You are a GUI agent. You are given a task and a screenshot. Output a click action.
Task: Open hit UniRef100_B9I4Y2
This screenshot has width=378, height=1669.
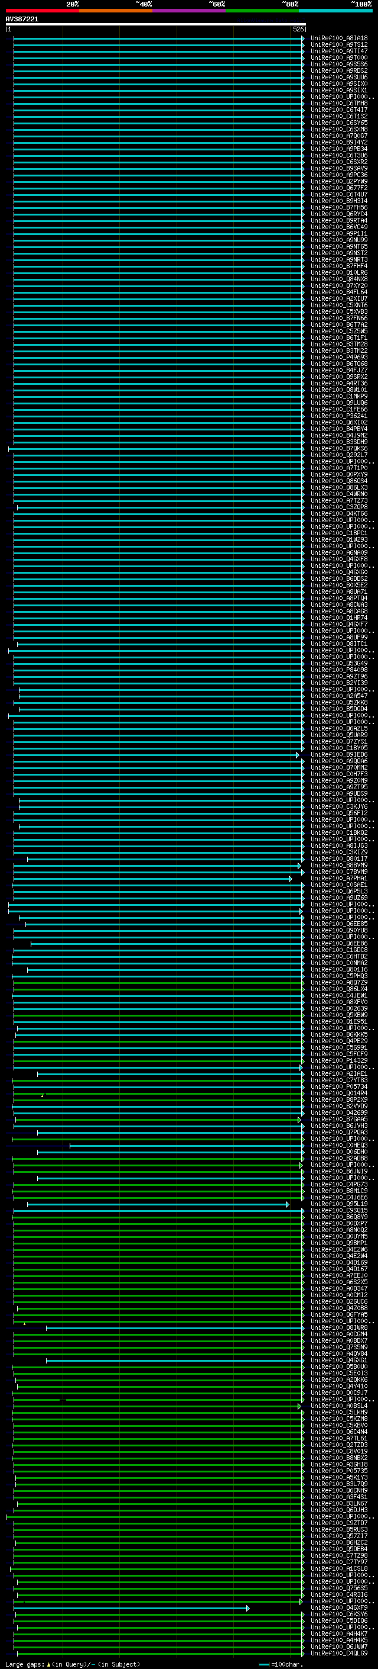(339, 143)
